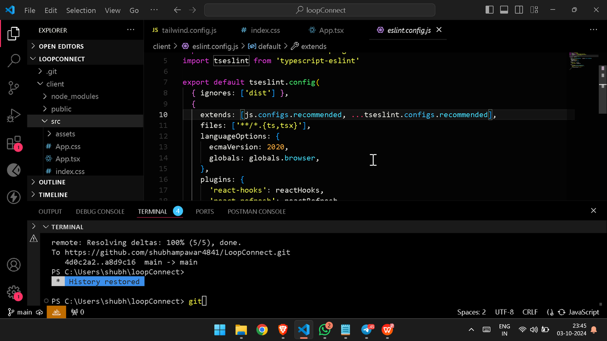Collapse the LOOPCONNECT folder section
607x341 pixels.
click(x=85, y=59)
